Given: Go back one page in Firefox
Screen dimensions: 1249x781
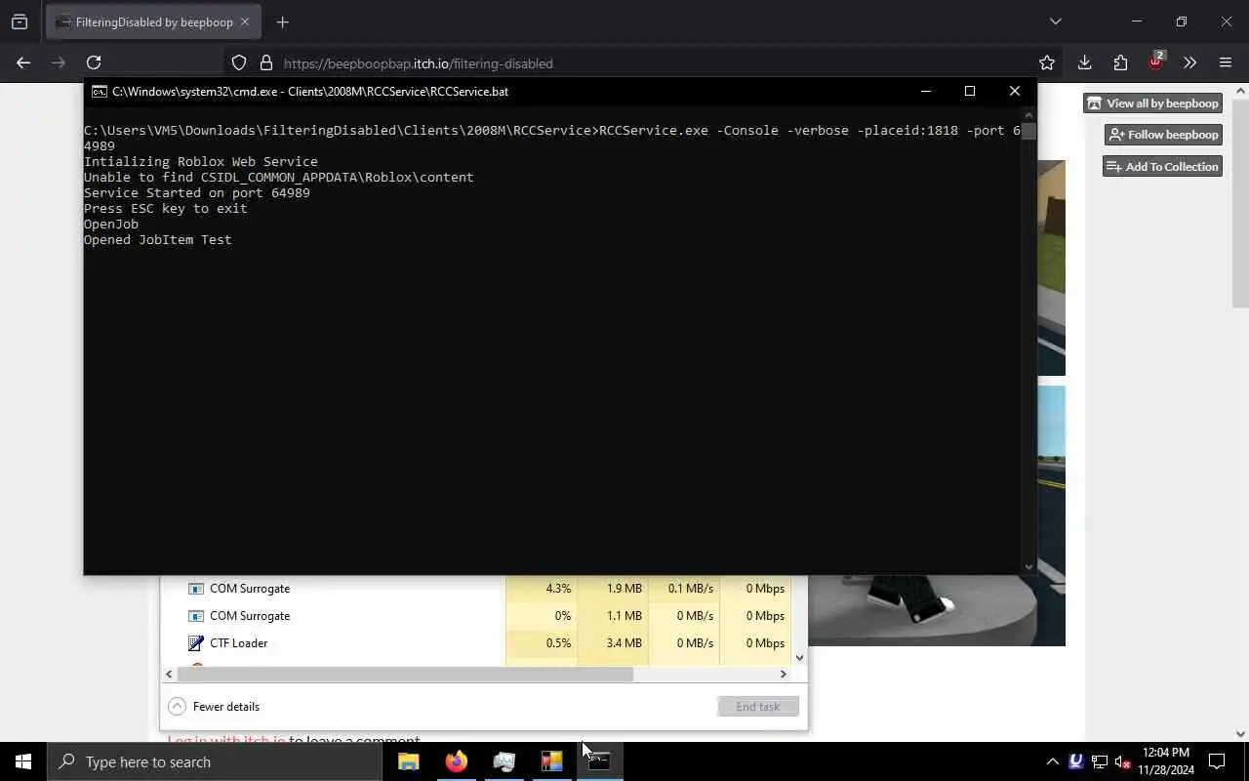Looking at the screenshot, I should 23,62.
